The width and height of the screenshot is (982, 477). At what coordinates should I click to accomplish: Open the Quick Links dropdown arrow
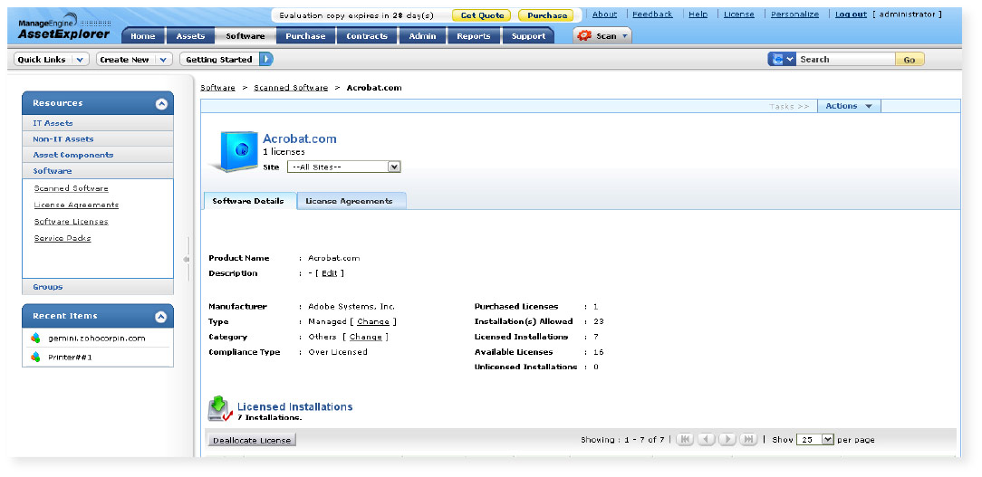pos(80,60)
